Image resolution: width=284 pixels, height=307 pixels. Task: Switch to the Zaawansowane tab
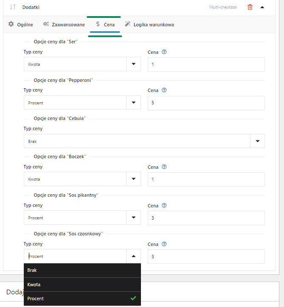pos(64,25)
